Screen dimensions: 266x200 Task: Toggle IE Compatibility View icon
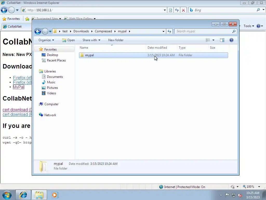pos(170,10)
